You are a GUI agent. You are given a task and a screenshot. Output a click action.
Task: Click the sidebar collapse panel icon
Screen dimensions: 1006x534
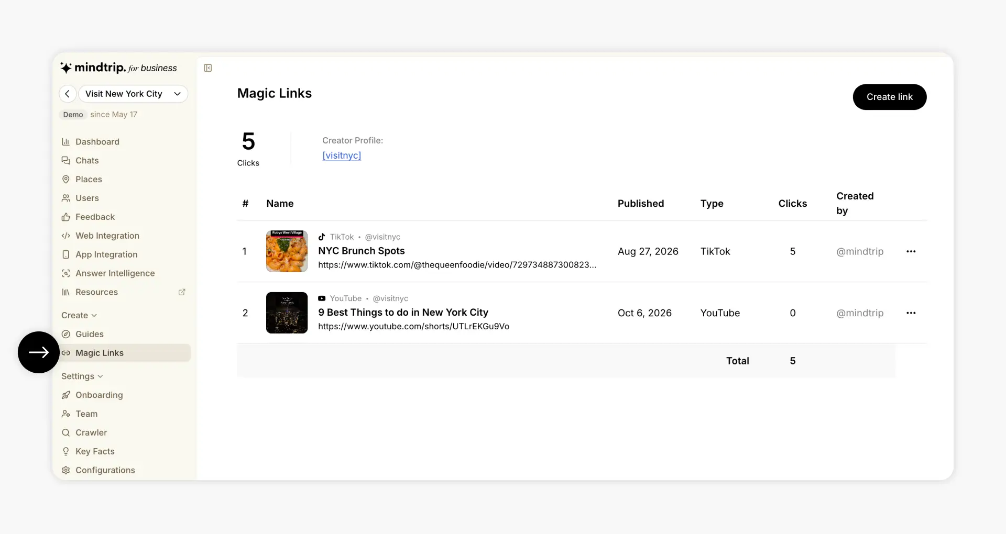coord(208,68)
